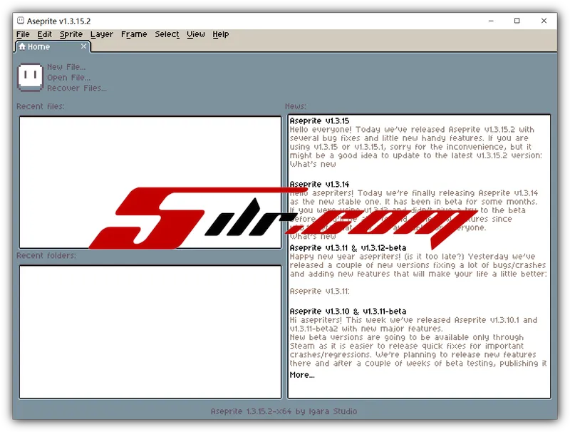Viewport: 570px width, 432px height.
Task: Click the Aseprite icon in the title bar
Action: 21,21
